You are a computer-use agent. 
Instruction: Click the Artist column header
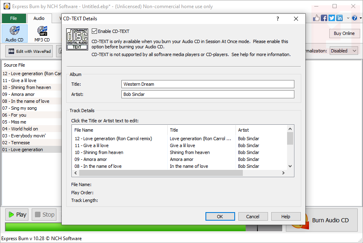pos(261,130)
